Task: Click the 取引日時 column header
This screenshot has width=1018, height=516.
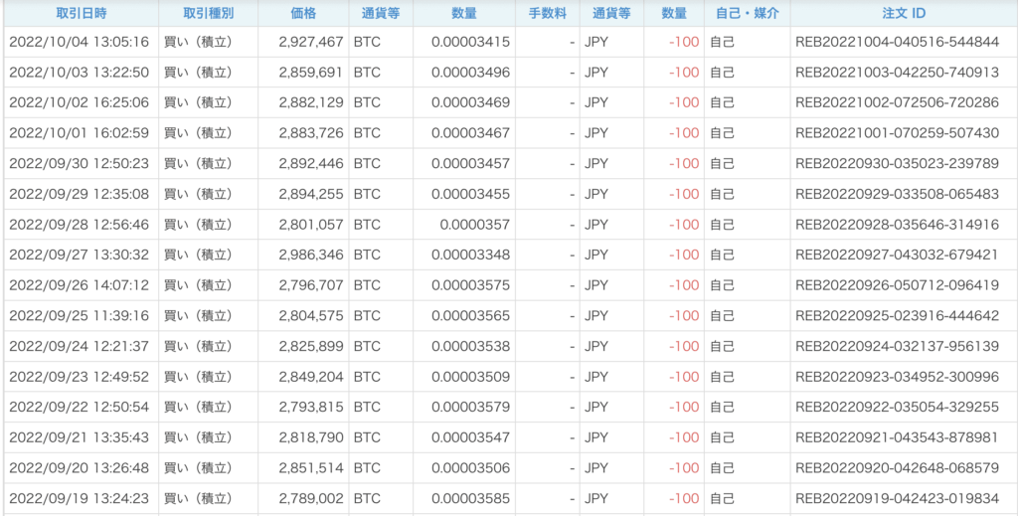Action: (81, 12)
